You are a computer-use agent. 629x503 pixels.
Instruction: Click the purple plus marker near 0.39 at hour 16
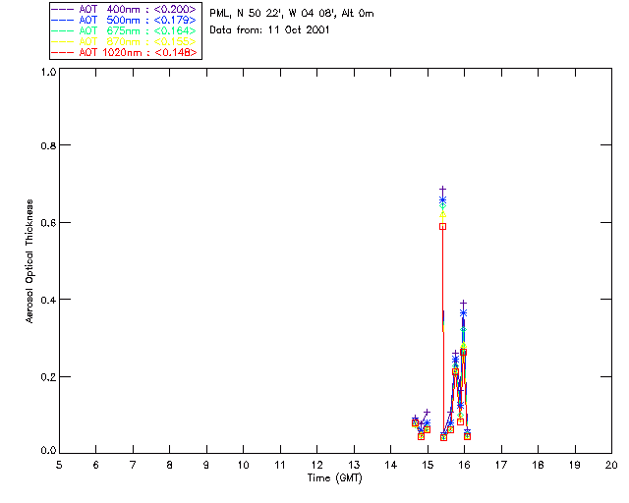[x=463, y=303]
